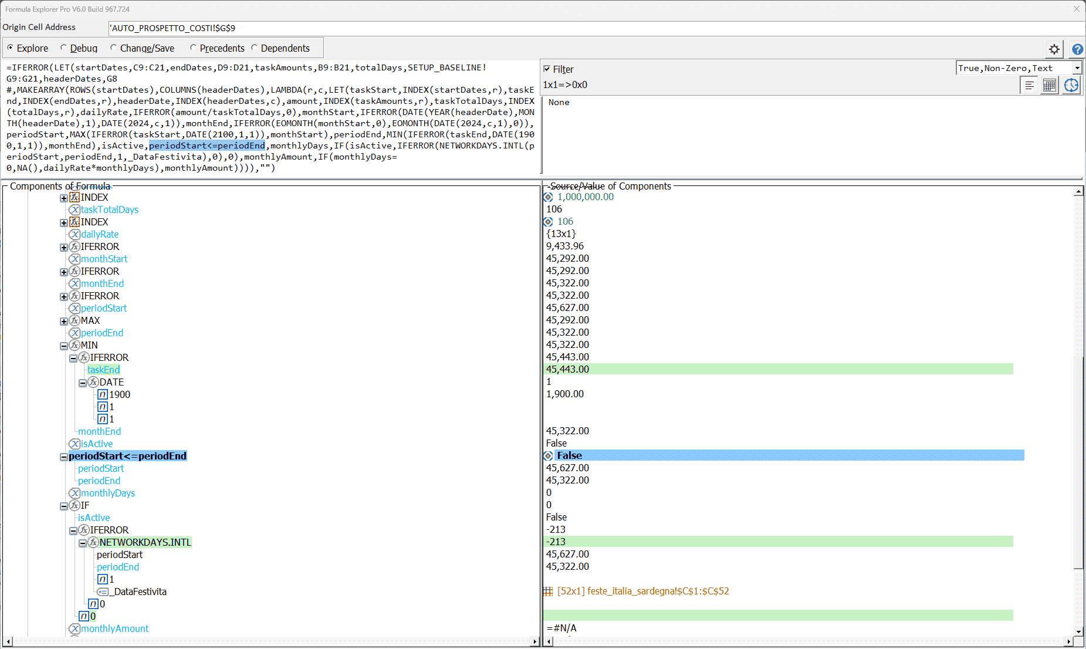Screen dimensions: 1086x649
Task: Click the feste_italia_sardegna!$C$1:$C$52 range link
Action: [643, 591]
